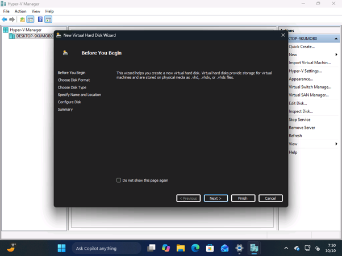
Task: Expand the New submenu arrow in Actions
Action: pos(336,54)
